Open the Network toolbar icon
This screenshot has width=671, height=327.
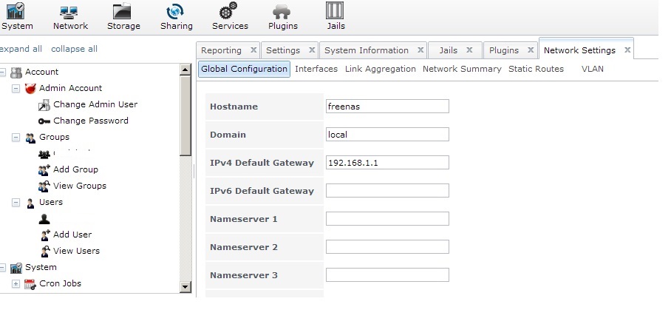pos(69,13)
